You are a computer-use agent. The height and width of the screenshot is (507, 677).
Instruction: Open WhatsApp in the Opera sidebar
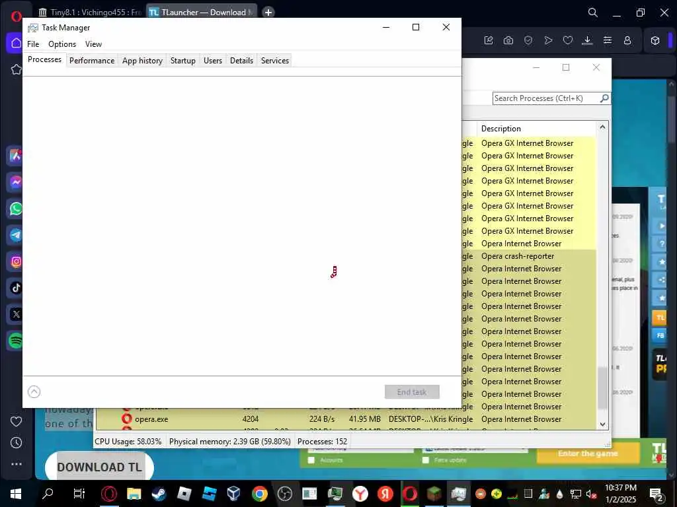click(16, 209)
